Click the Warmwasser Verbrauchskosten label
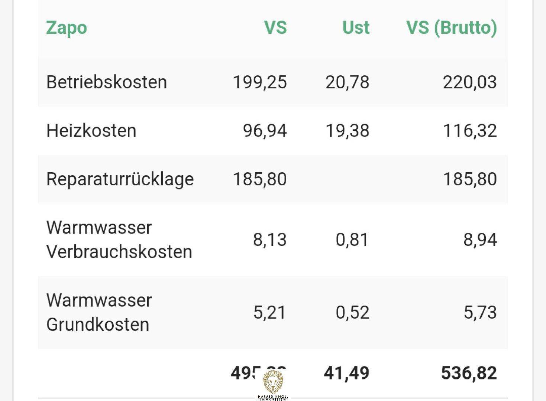 pyautogui.click(x=119, y=239)
